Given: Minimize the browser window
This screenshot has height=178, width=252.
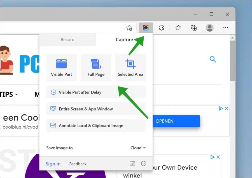Looking at the screenshot, I should [x=195, y=14].
